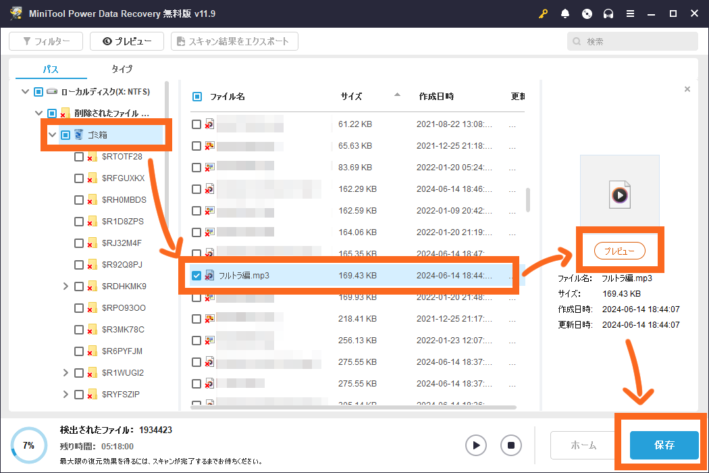Click the key registration icon
The height and width of the screenshot is (473, 709).
point(544,14)
